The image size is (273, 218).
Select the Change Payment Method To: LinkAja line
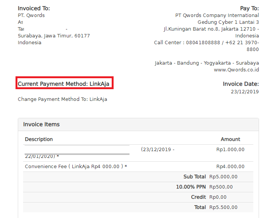62,99
